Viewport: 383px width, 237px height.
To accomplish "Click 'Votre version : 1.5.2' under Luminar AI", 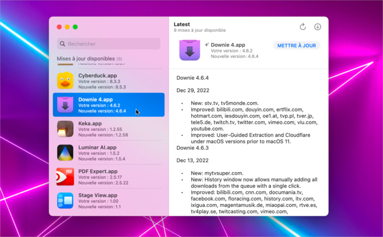I will click(x=99, y=153).
